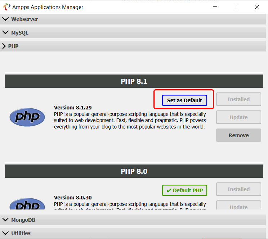Expand the MongoDB section
The height and width of the screenshot is (239, 268).
coord(133,220)
